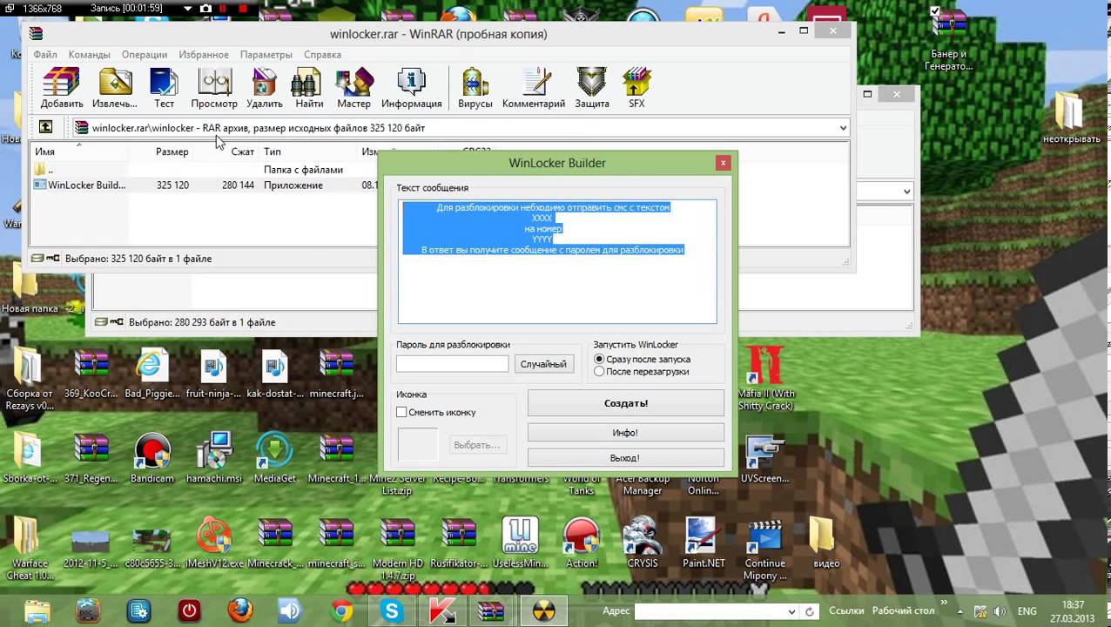Open the Справка menu
1111x627 pixels.
pos(322,54)
